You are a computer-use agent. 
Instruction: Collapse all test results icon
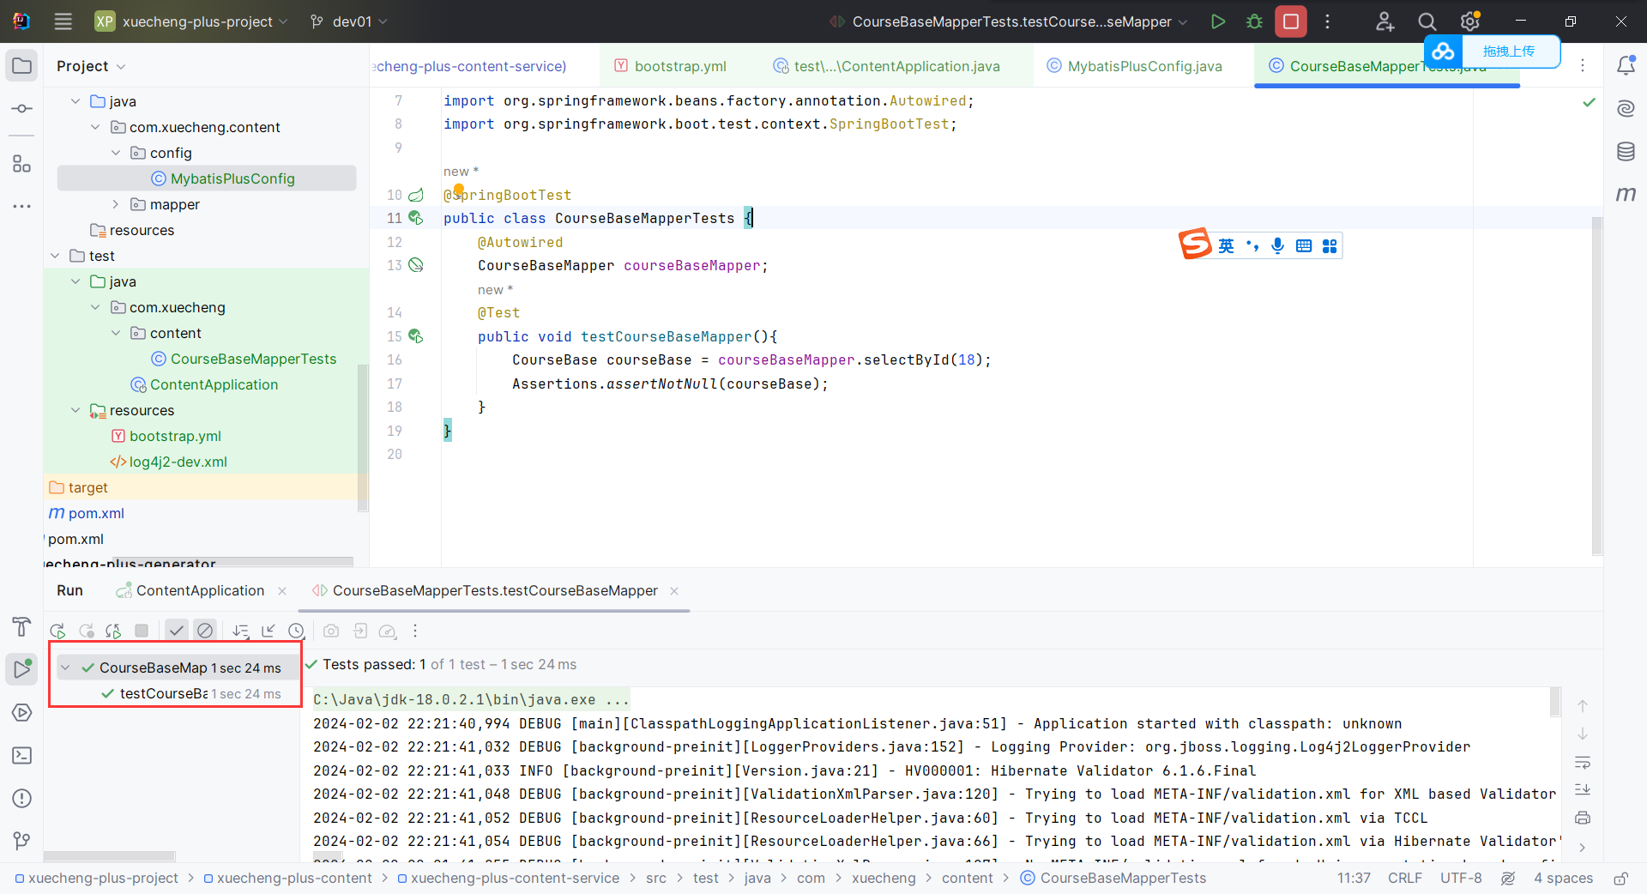click(268, 631)
